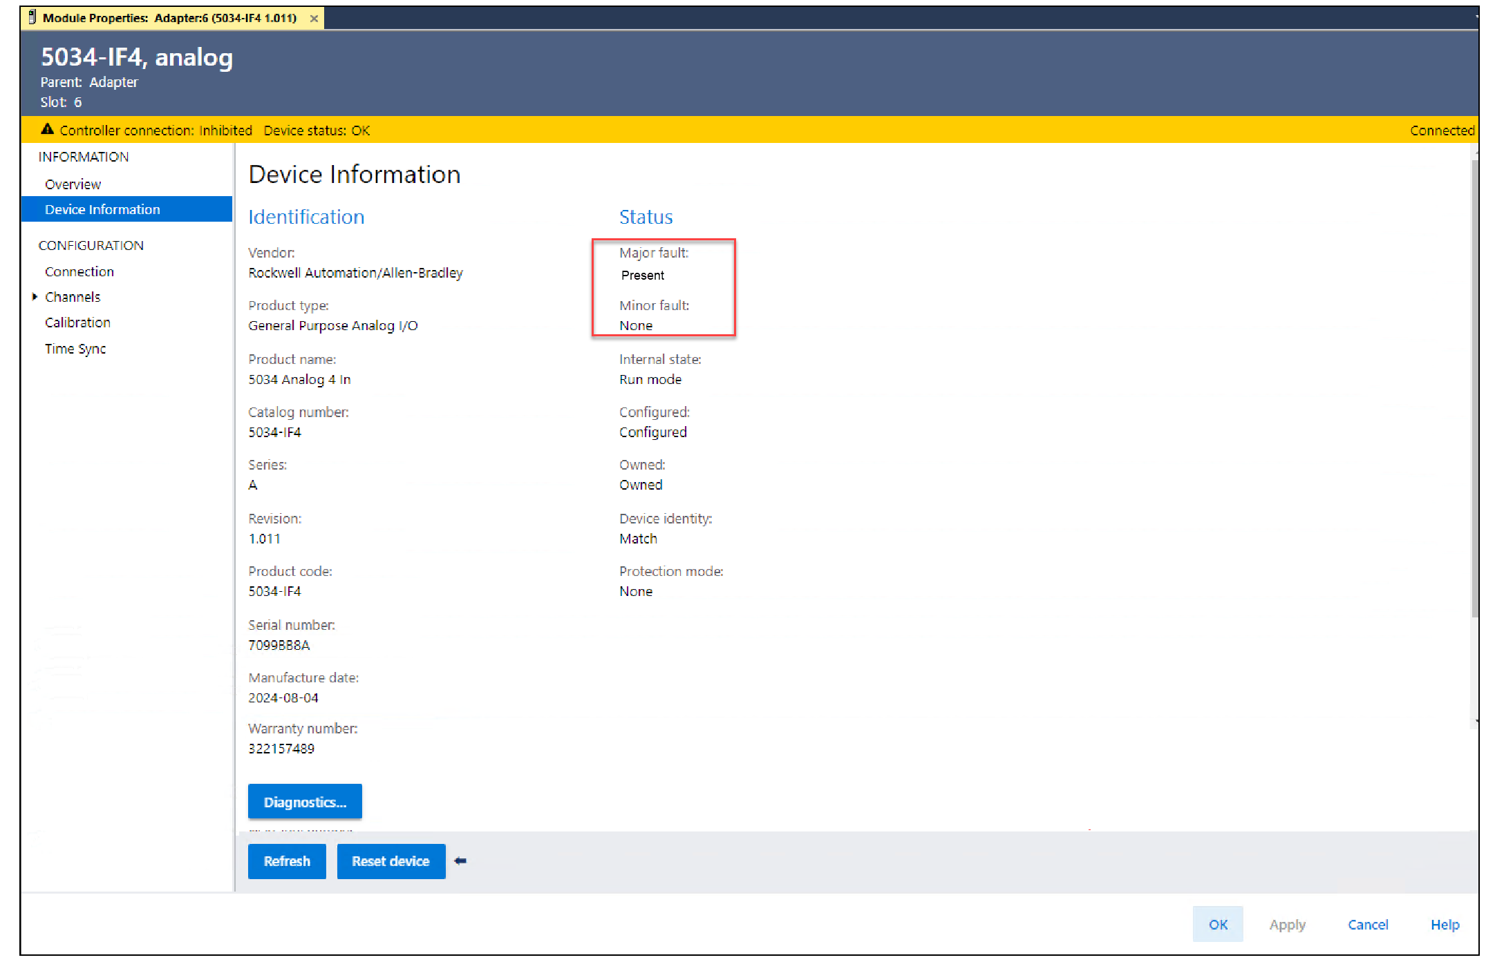Open the Channels configuration item
1495x962 pixels.
click(x=73, y=297)
